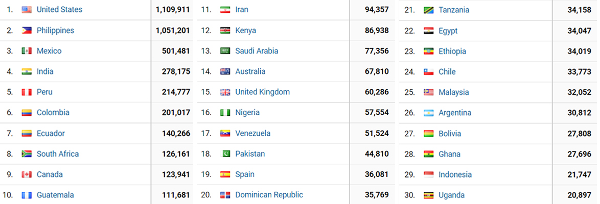Select the Dominican Republic link

click(269, 195)
